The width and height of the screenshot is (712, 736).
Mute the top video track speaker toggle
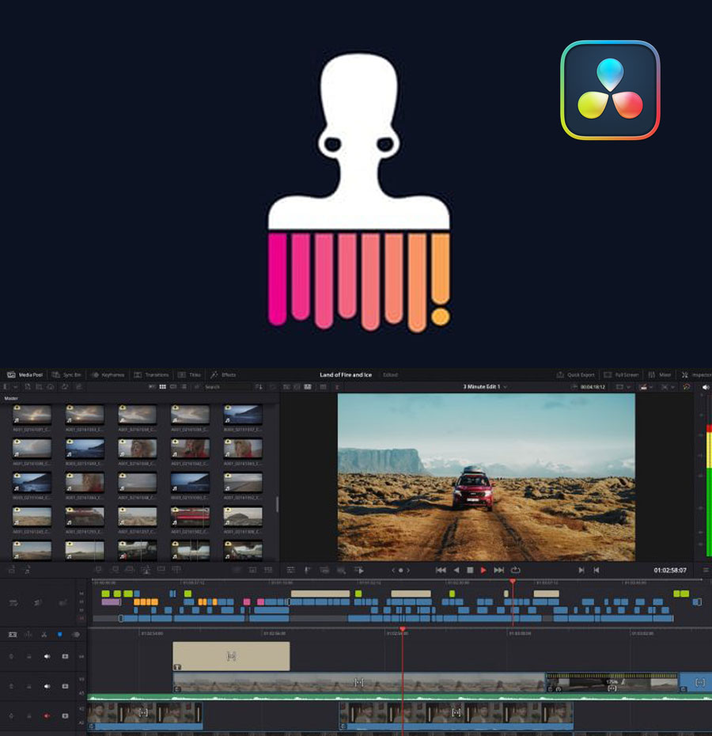(x=47, y=656)
